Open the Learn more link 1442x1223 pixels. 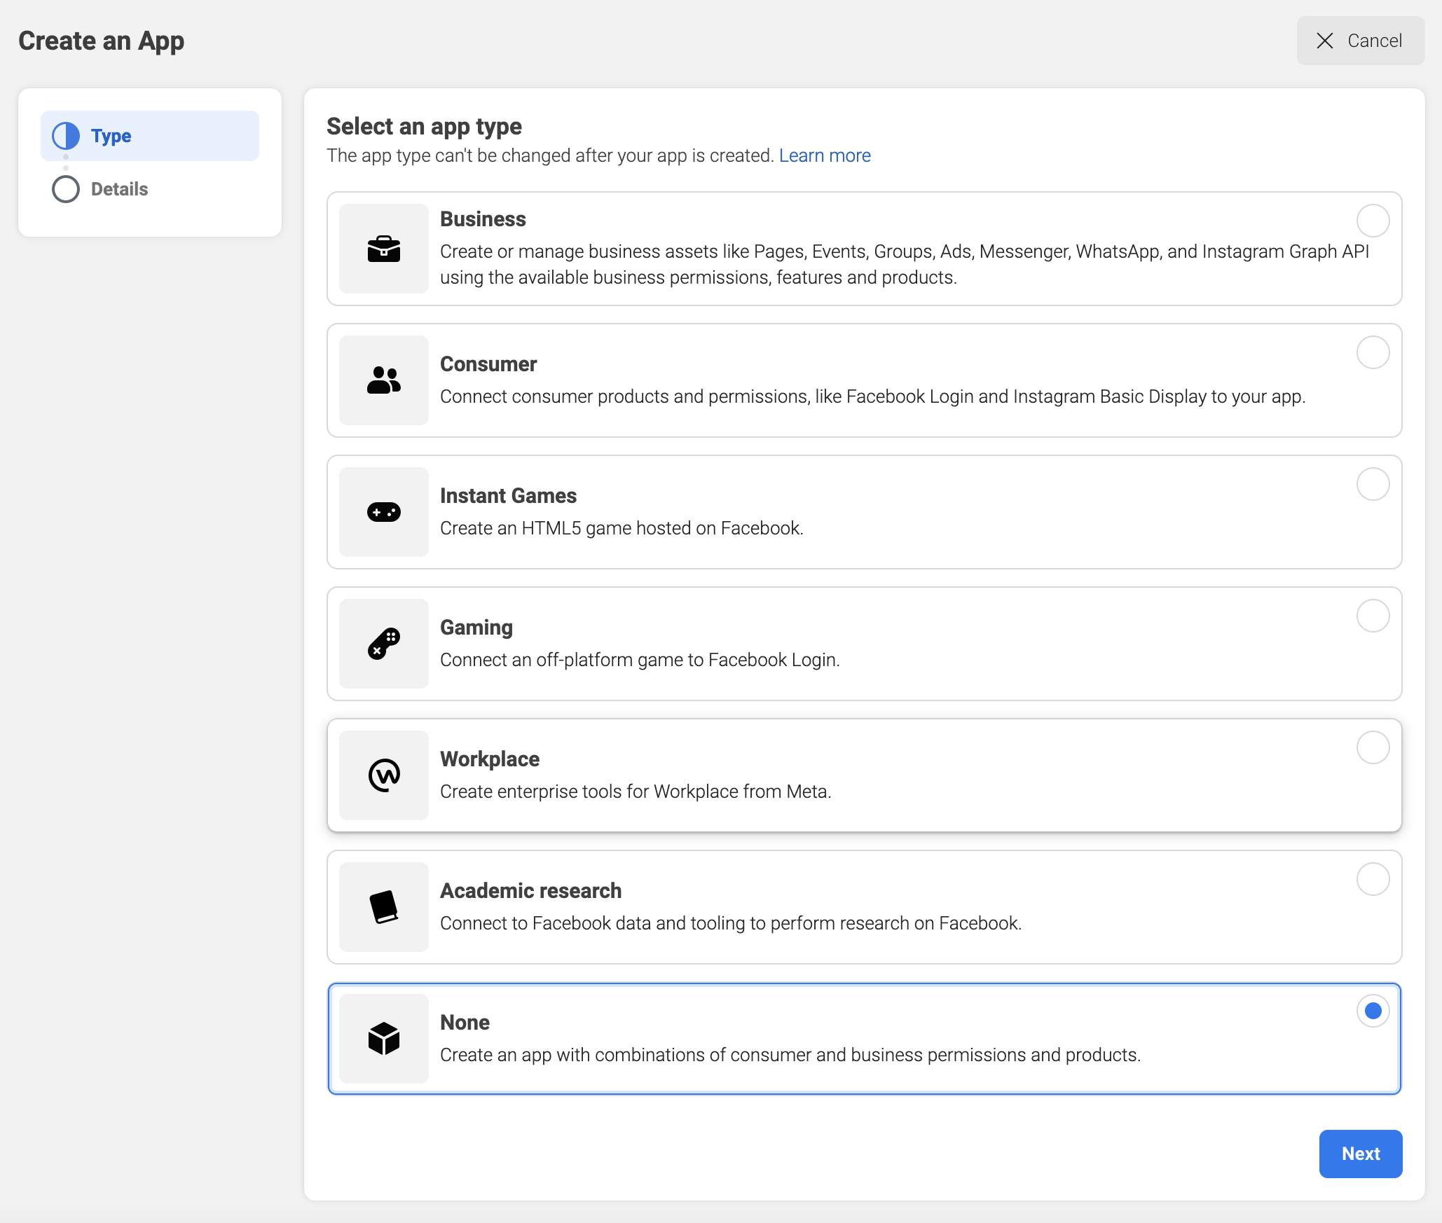click(x=824, y=156)
